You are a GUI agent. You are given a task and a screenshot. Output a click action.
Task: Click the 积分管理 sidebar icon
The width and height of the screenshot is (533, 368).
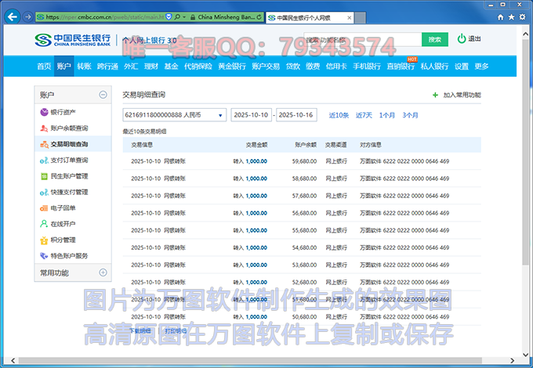coord(43,240)
